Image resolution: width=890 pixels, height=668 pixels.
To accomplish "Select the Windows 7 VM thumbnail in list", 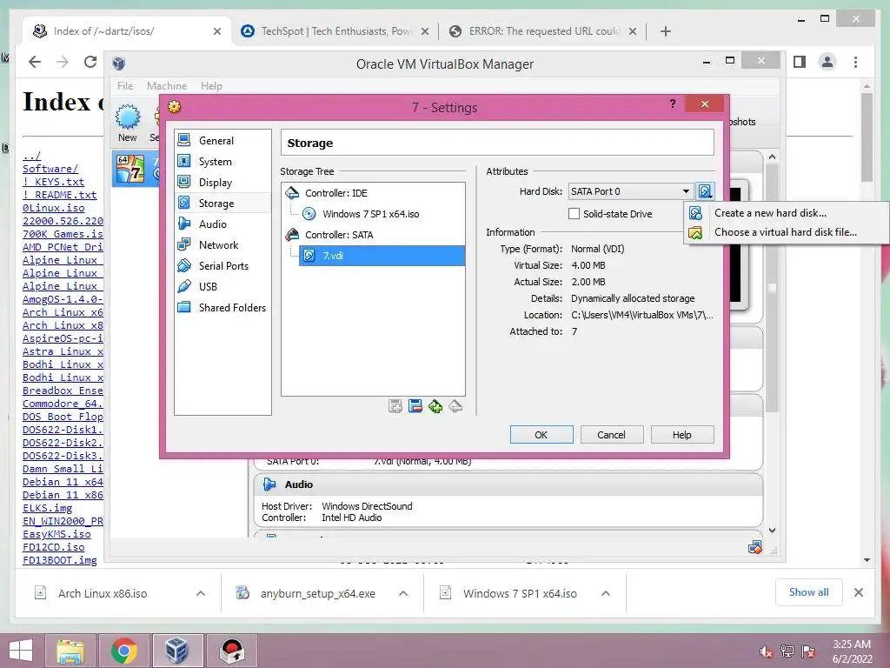I will pyautogui.click(x=130, y=169).
